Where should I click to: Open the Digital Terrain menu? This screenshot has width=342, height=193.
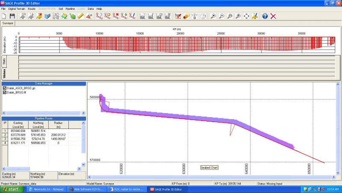(16, 9)
